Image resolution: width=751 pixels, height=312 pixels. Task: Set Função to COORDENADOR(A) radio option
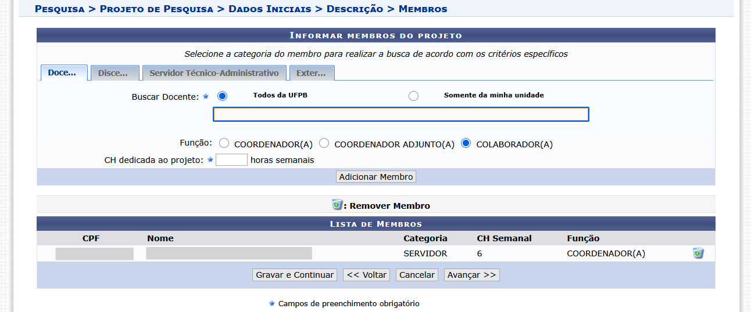(x=224, y=144)
